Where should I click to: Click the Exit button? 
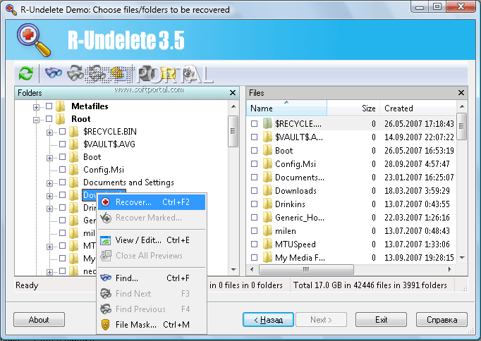(x=381, y=320)
